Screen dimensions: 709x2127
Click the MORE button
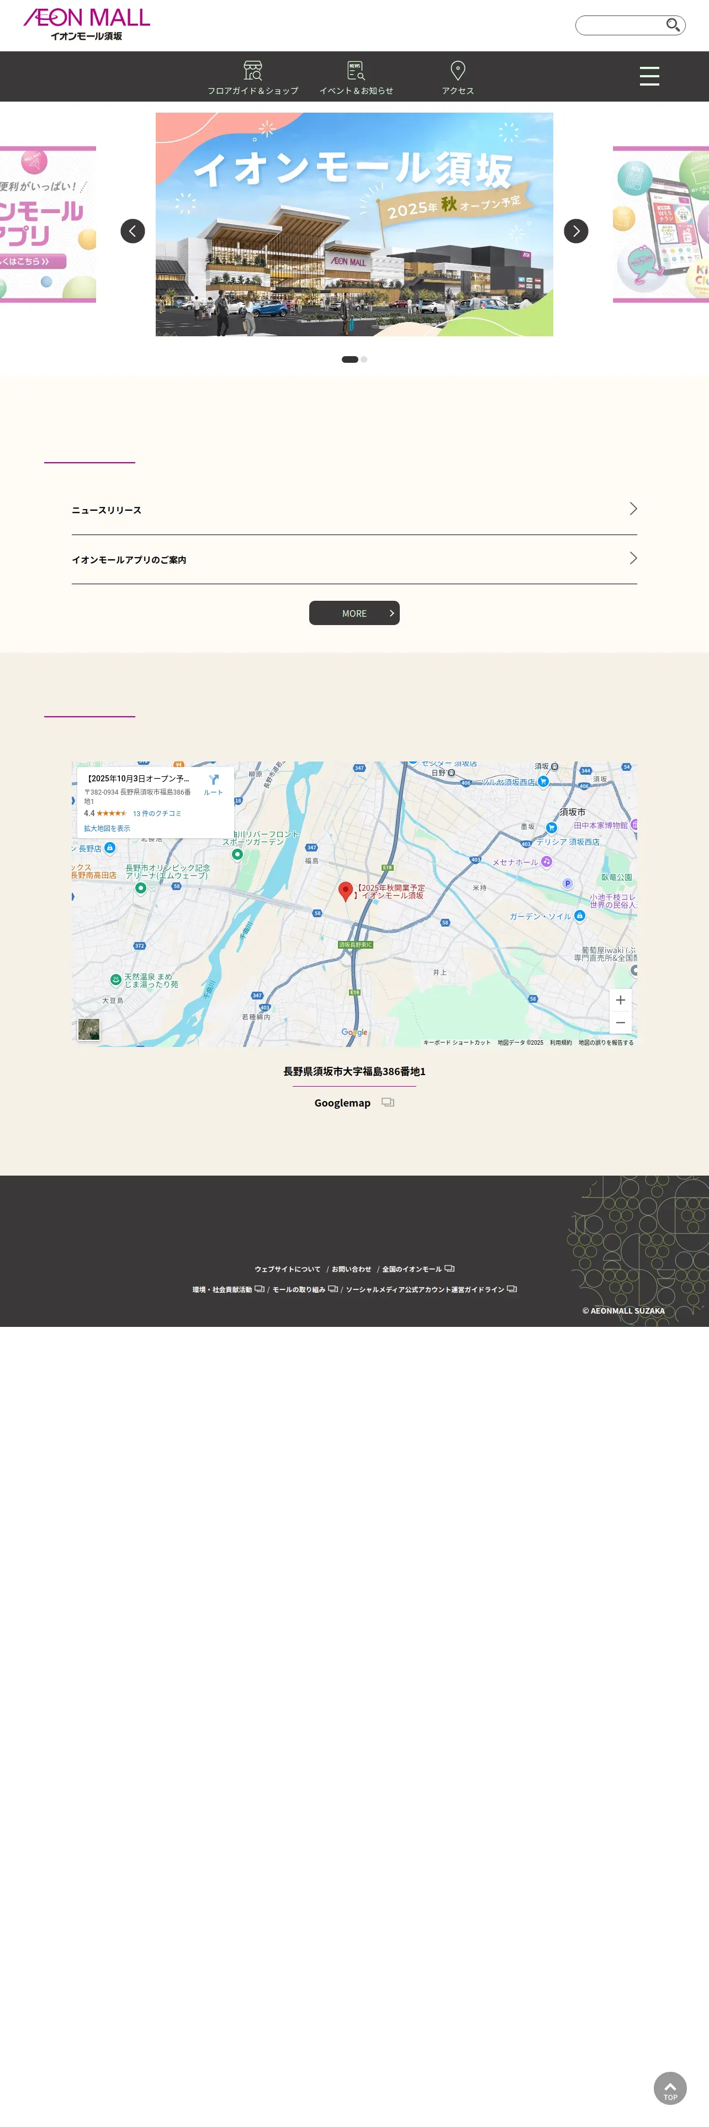click(354, 613)
